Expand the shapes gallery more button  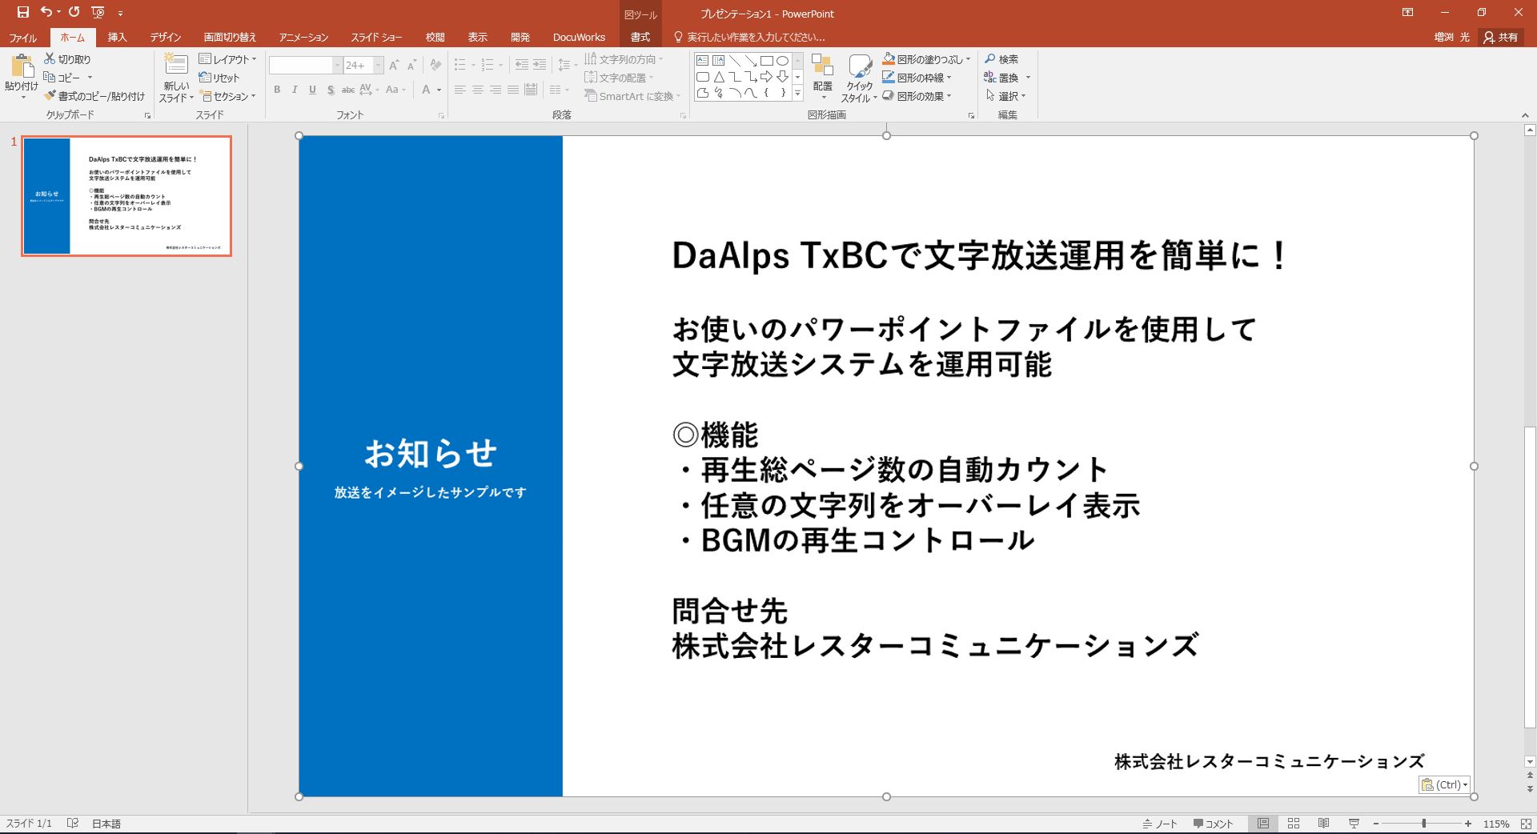[797, 94]
